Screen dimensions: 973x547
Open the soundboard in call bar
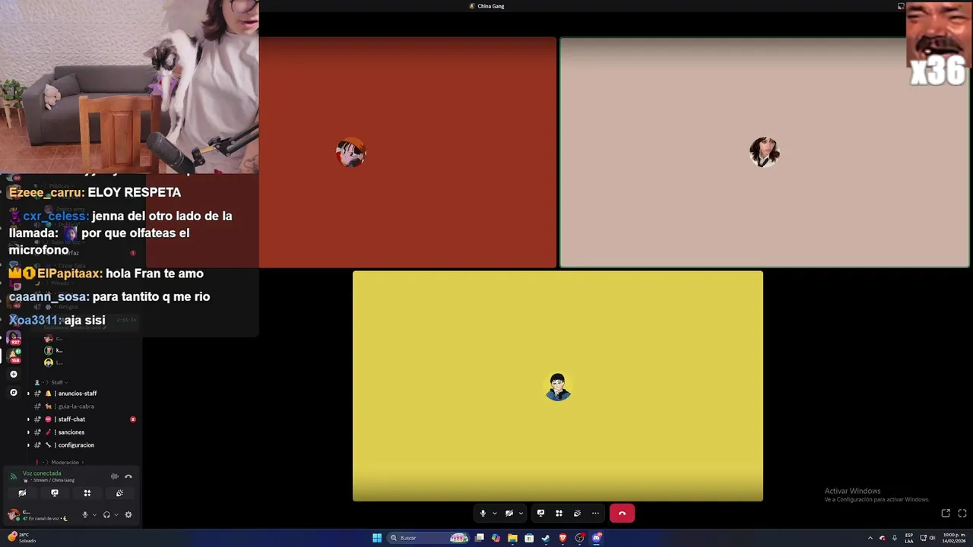[x=577, y=514]
